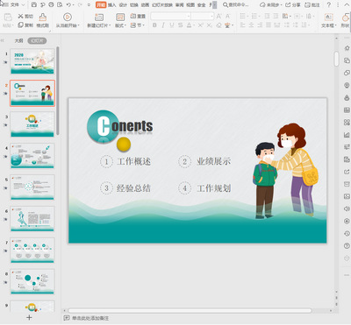Image resolution: width=351 pixels, height=325 pixels.
Task: Open the font name combo box
Action: (x=170, y=16)
